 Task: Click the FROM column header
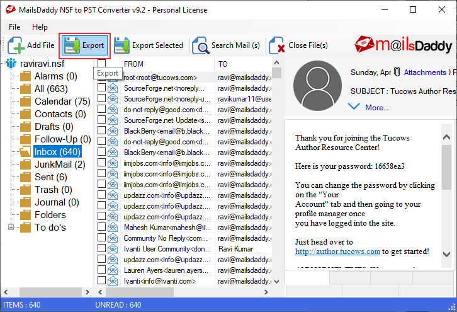click(167, 64)
